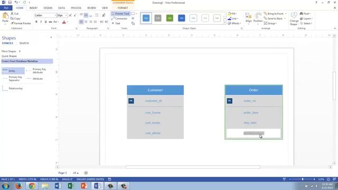338x190 pixels.
Task: Add a new page with plus button
Action: click(86, 173)
